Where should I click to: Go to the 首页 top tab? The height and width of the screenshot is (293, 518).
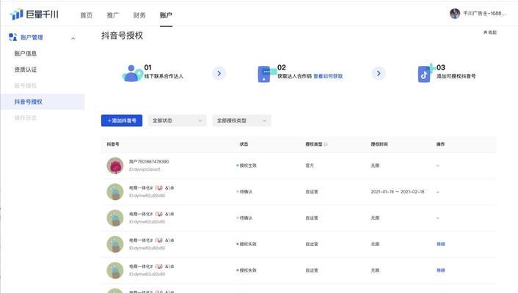click(x=87, y=15)
